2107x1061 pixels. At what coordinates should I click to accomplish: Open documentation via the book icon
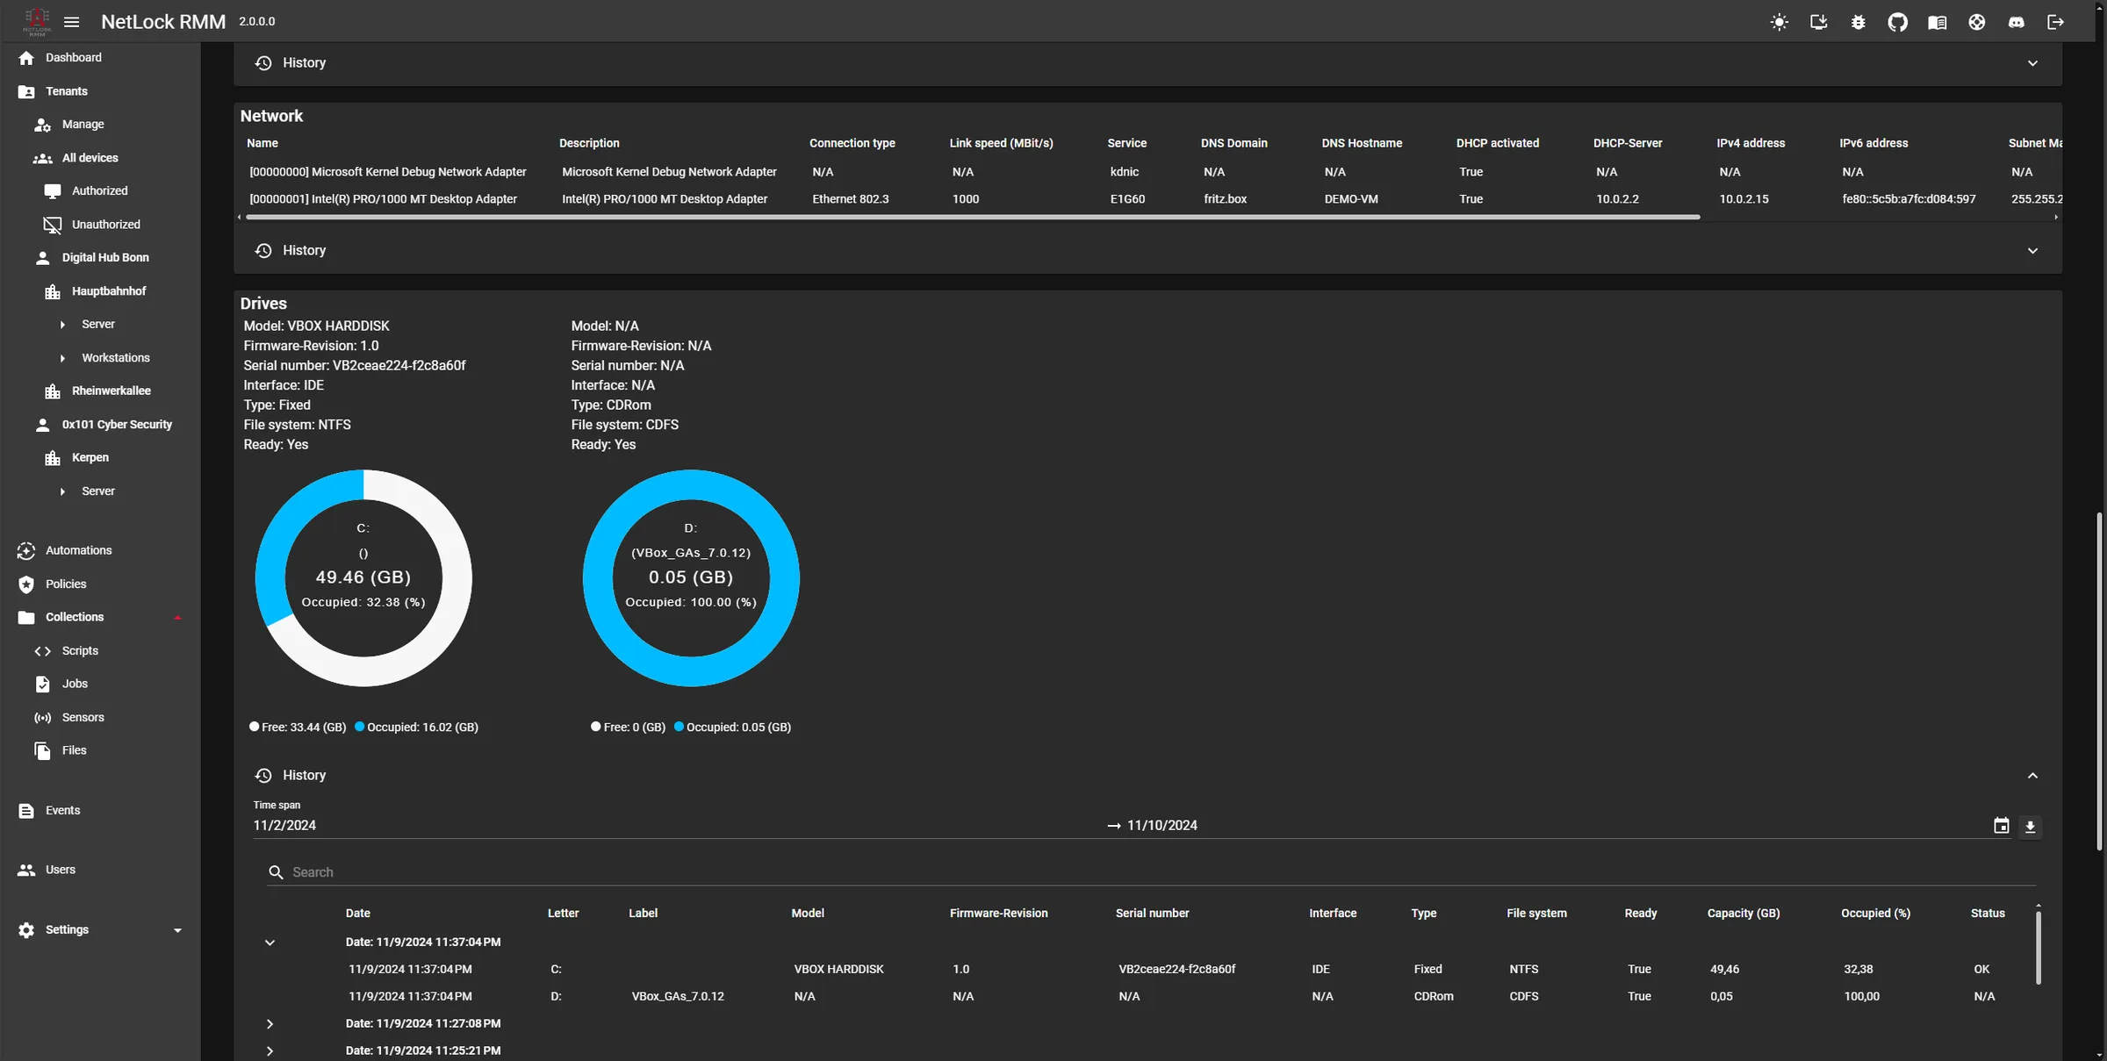(1938, 22)
